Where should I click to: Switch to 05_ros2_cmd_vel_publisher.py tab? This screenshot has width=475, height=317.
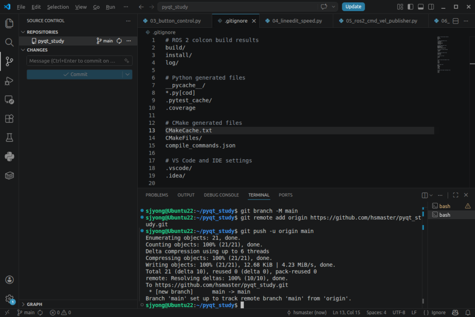tap(381, 21)
